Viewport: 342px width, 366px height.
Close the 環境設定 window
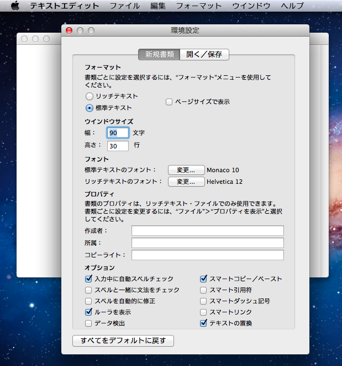(x=69, y=30)
